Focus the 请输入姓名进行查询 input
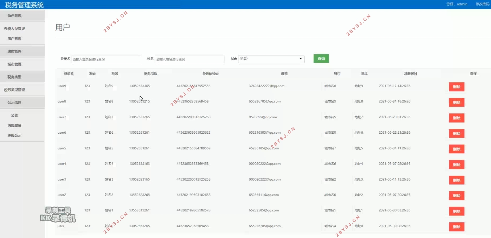Viewport: 491px width, 238px height. point(189,59)
